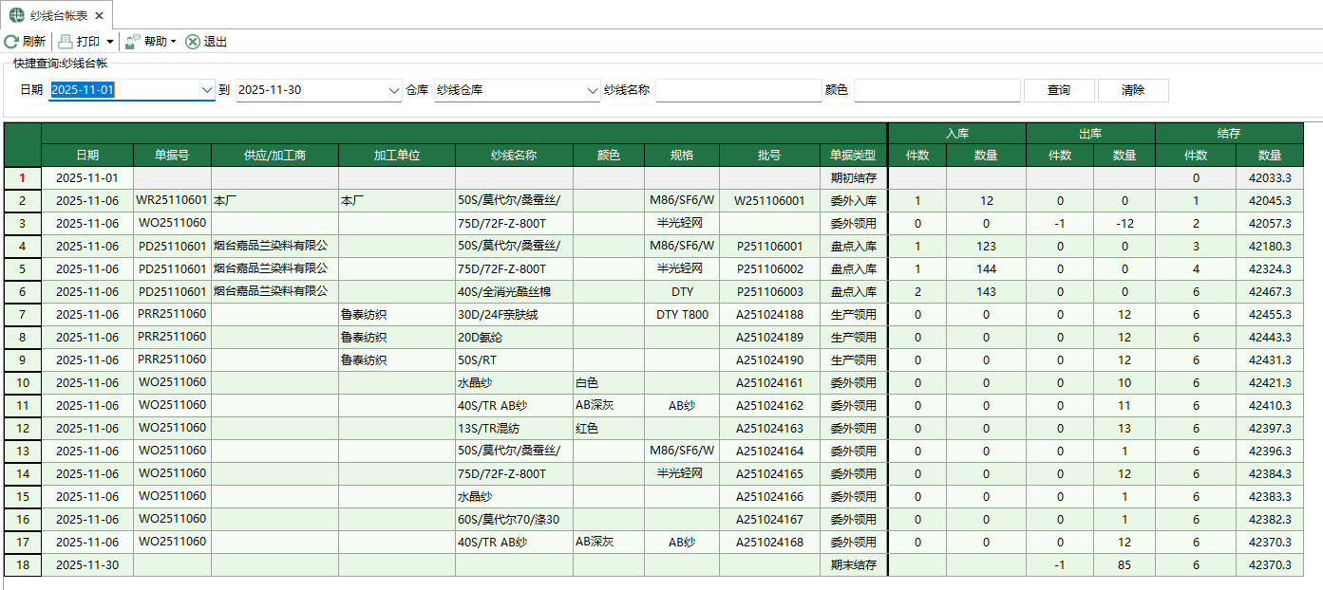Open the start date dropdown 2025-11-01

pos(207,90)
